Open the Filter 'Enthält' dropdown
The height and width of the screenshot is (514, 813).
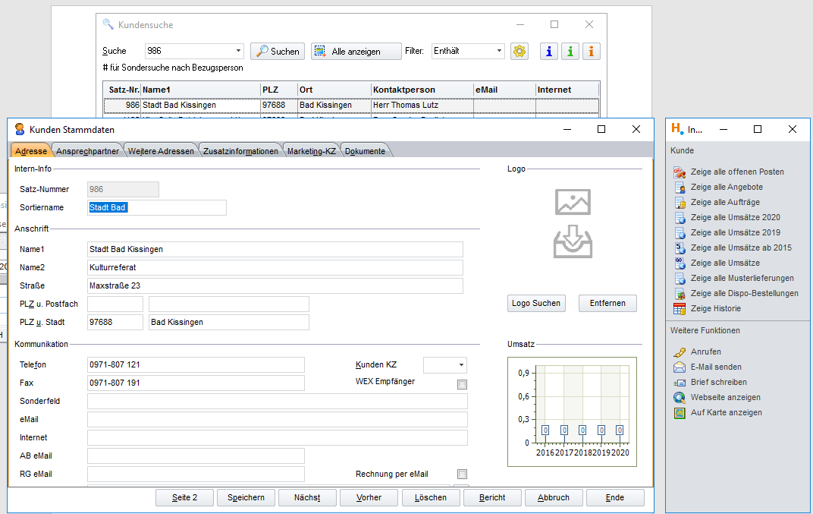(x=500, y=52)
